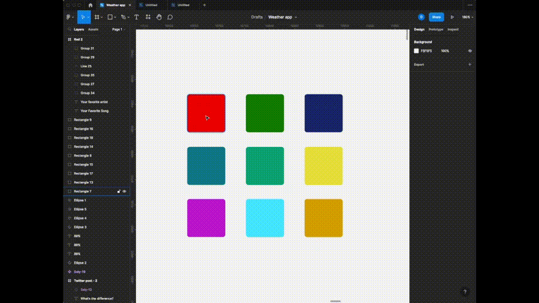
Task: Click the Share button
Action: 436,17
